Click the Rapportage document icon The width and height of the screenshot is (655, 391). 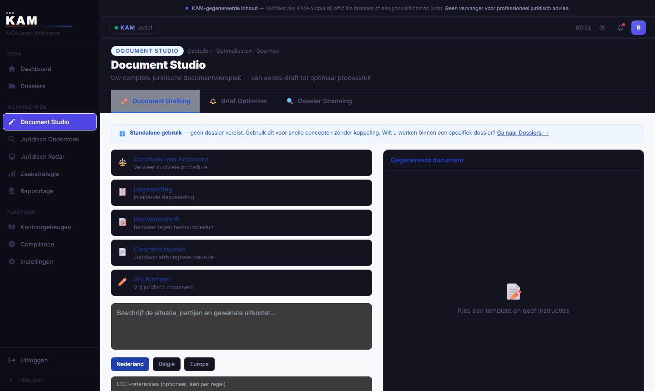tap(12, 191)
